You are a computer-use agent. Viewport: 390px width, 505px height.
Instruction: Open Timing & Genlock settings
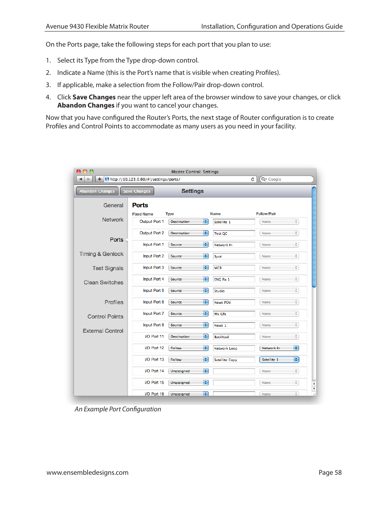(x=101, y=254)
